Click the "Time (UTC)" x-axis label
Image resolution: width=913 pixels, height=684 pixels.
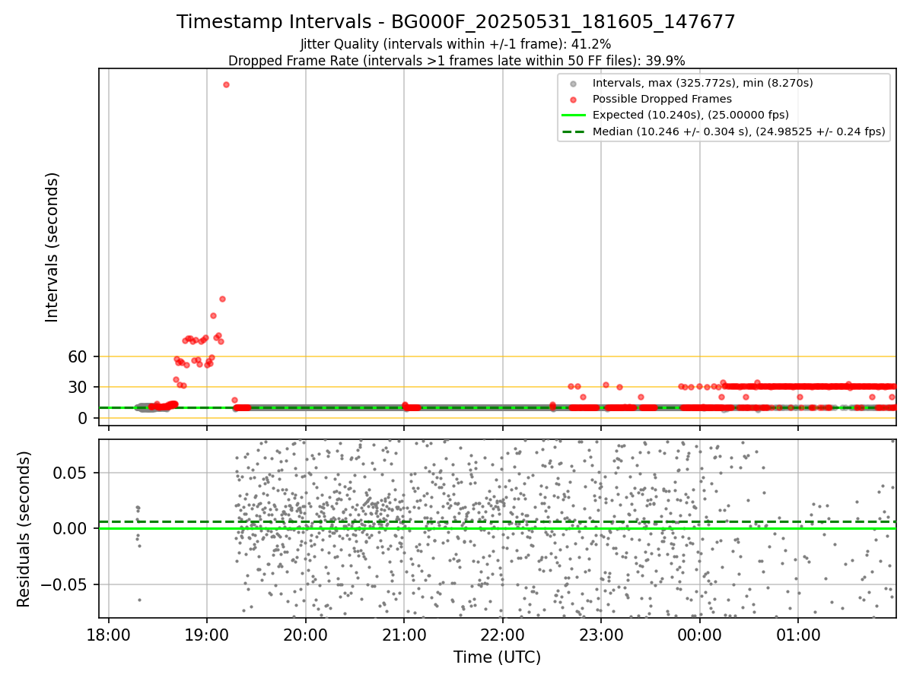click(x=497, y=657)
